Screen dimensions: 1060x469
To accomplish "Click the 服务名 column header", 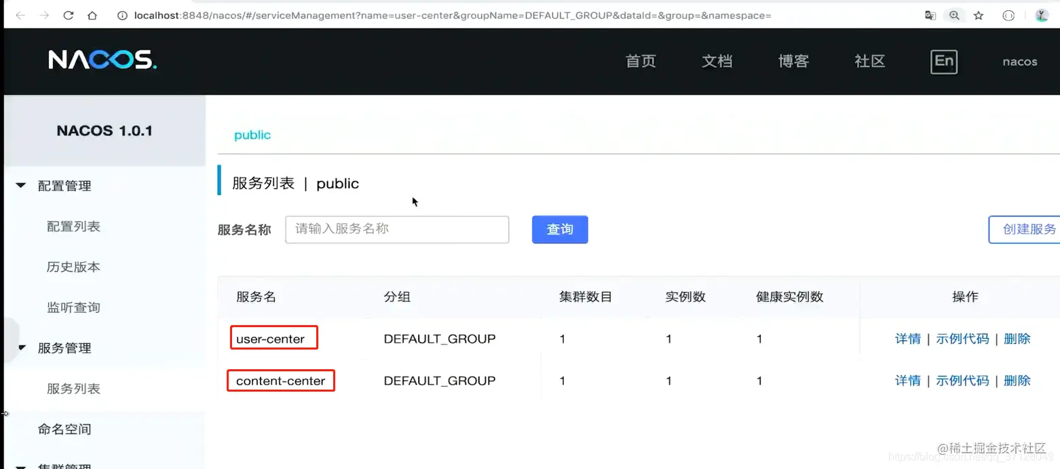I will click(x=256, y=297).
